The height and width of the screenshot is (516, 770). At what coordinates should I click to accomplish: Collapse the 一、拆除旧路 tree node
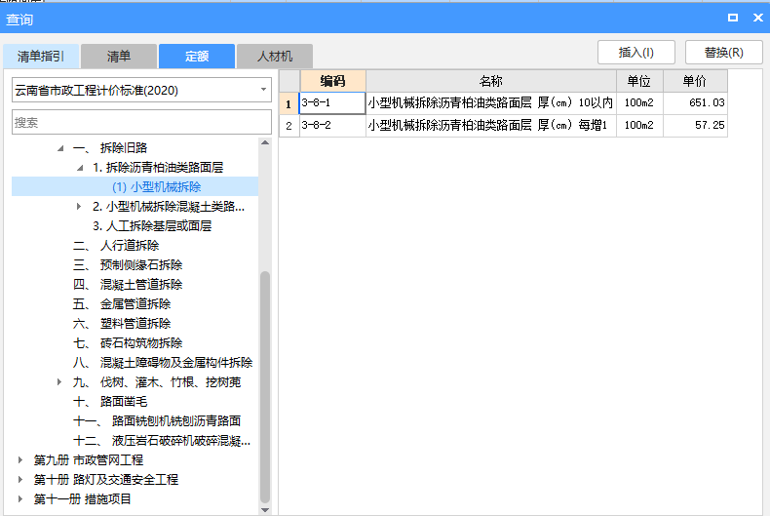(60, 148)
